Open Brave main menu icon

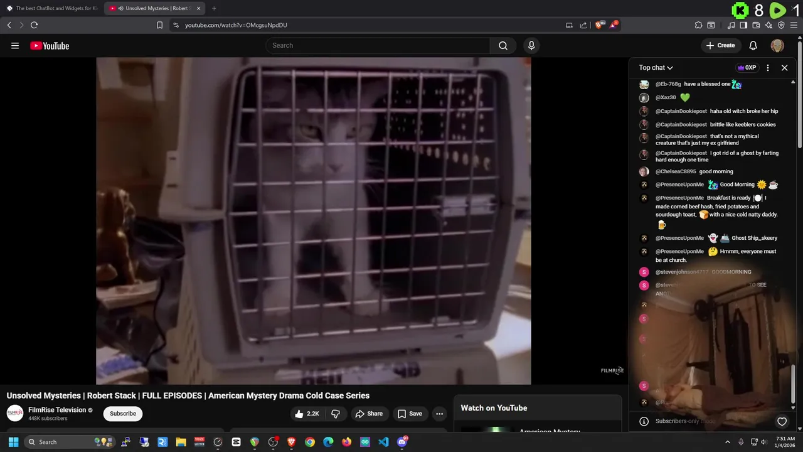[x=794, y=25]
